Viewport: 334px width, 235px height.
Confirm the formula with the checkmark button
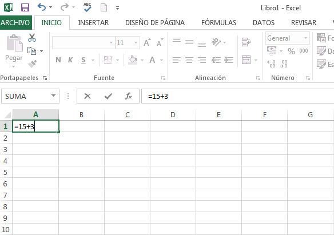[x=108, y=96]
